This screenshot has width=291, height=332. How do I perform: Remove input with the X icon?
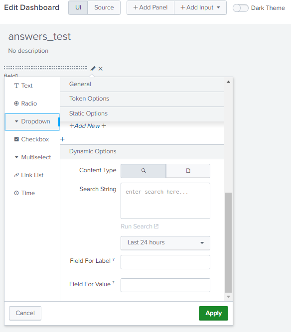(101, 69)
